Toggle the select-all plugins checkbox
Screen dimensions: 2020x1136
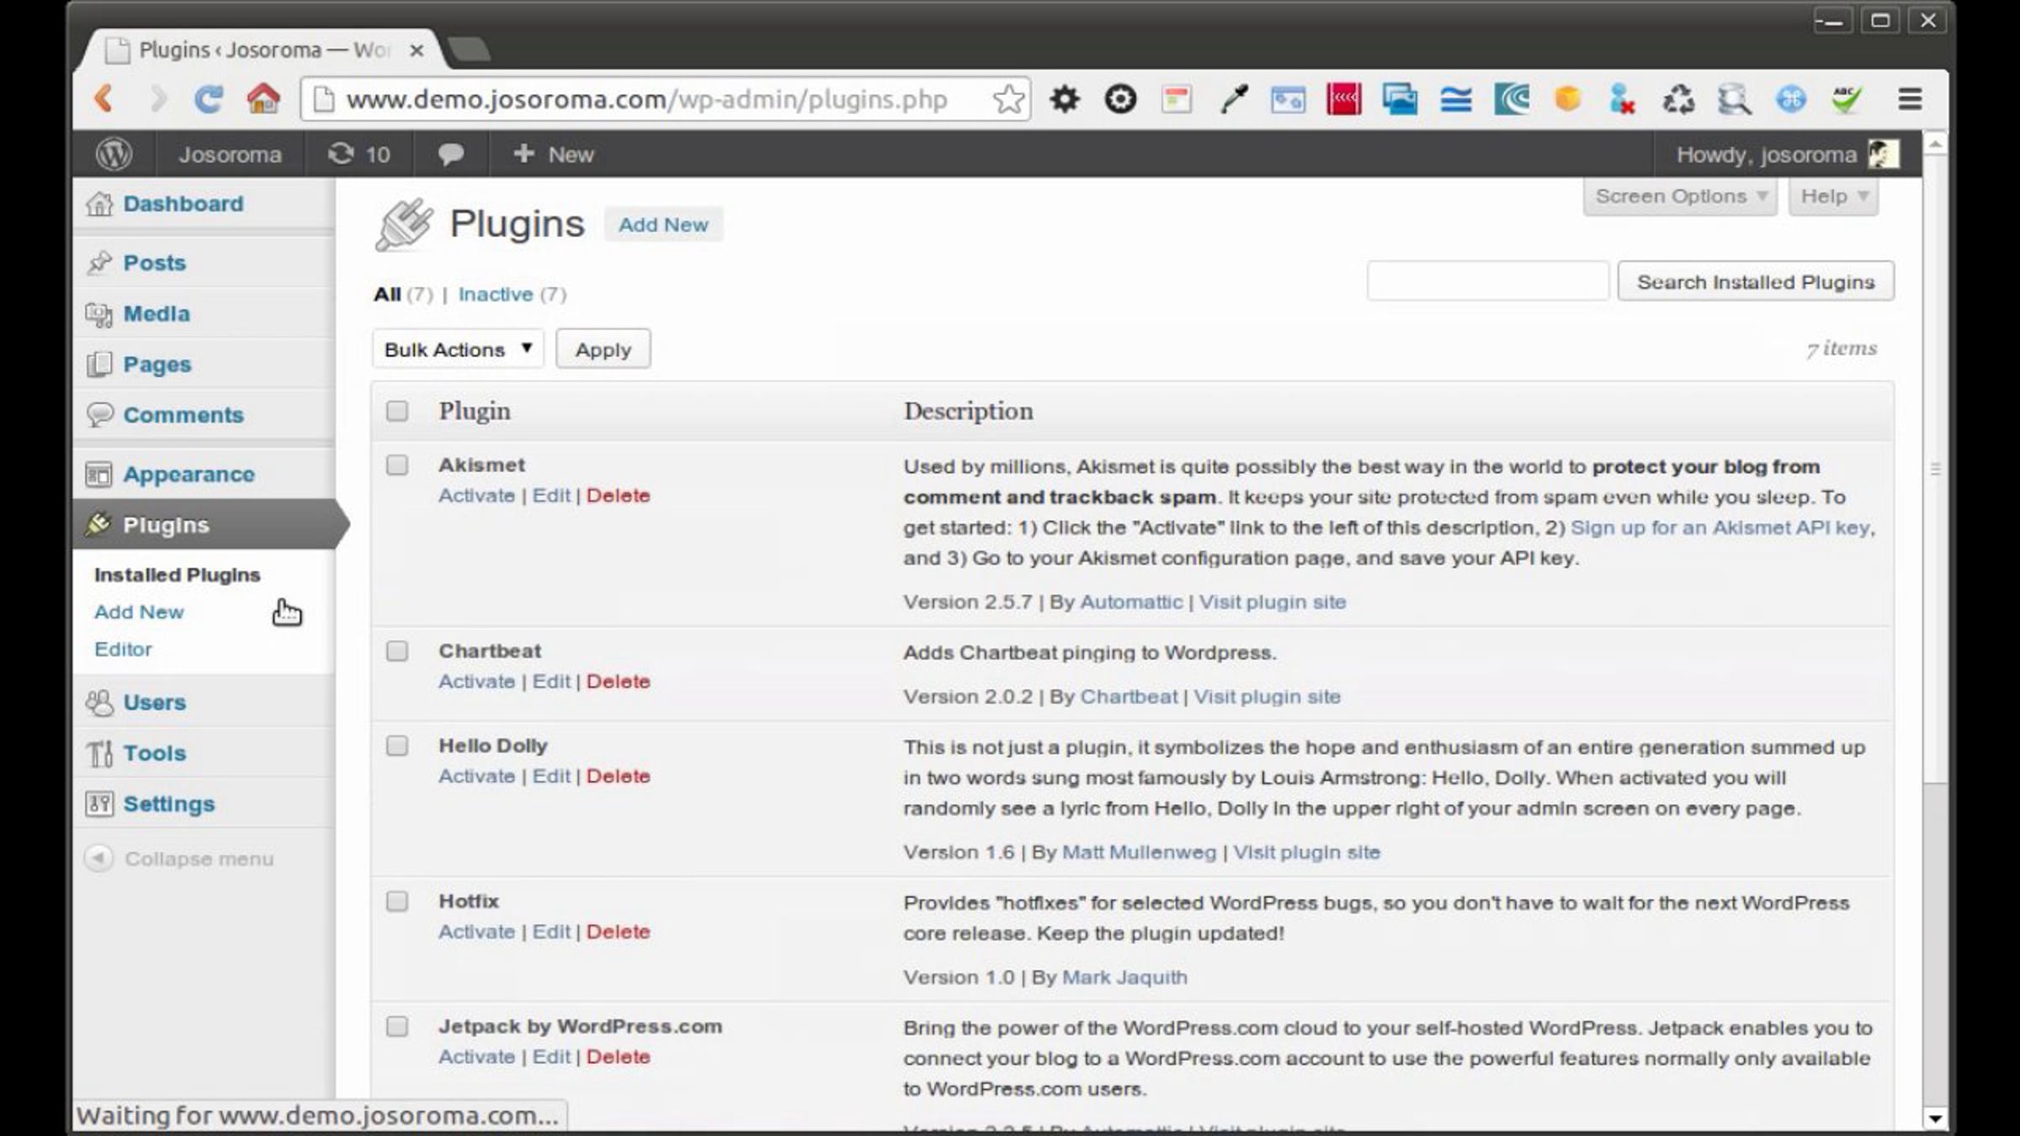pyautogui.click(x=396, y=411)
